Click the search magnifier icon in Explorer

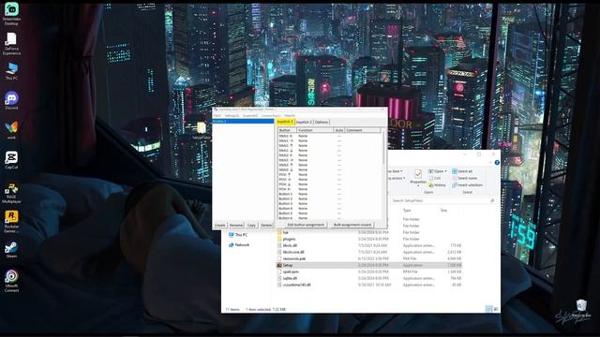[x=492, y=200]
